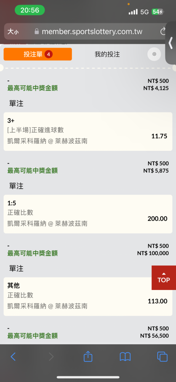The height and width of the screenshot is (382, 176).
Task: Open the settings gear icon
Action: (154, 54)
